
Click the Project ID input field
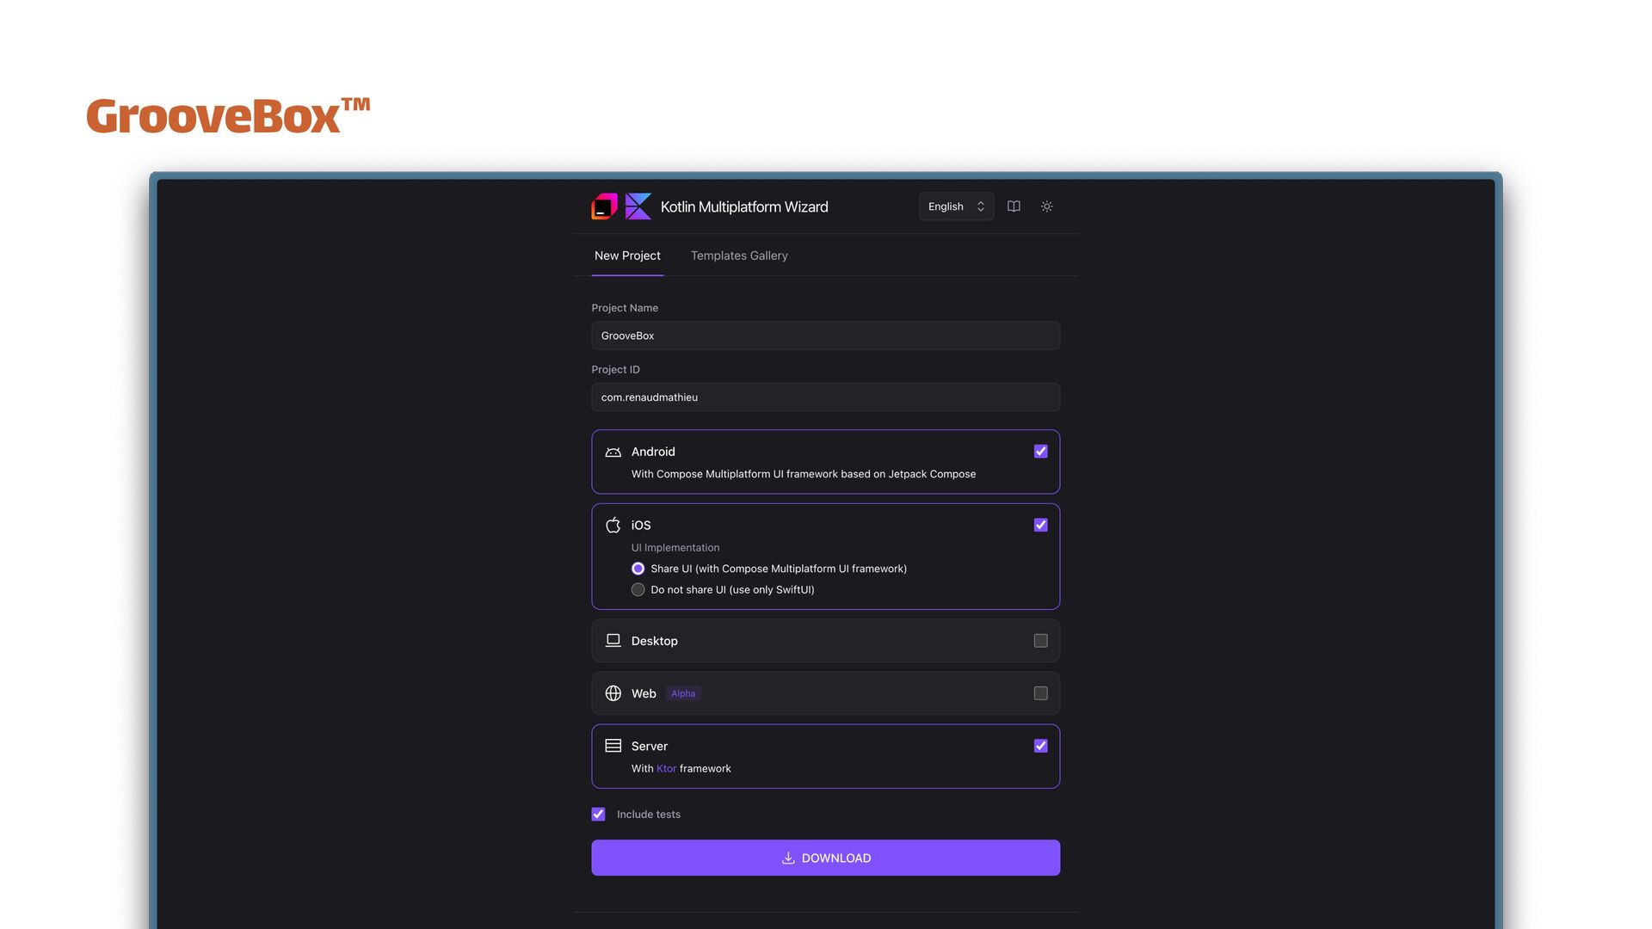(x=824, y=397)
